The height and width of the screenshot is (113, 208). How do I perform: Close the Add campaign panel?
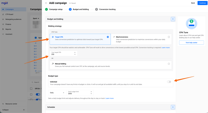(46, 3)
